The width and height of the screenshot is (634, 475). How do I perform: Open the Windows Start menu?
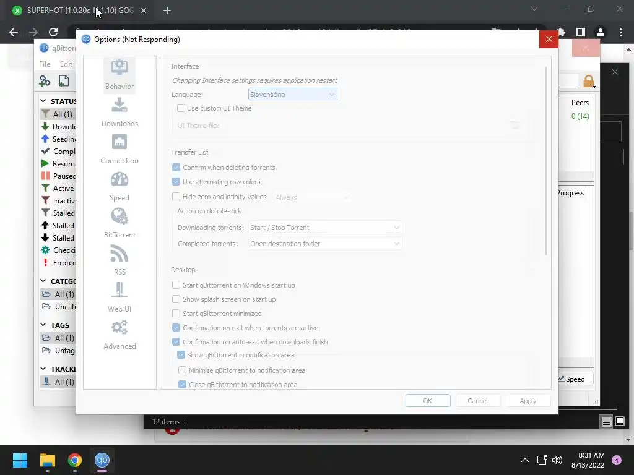[20, 460]
